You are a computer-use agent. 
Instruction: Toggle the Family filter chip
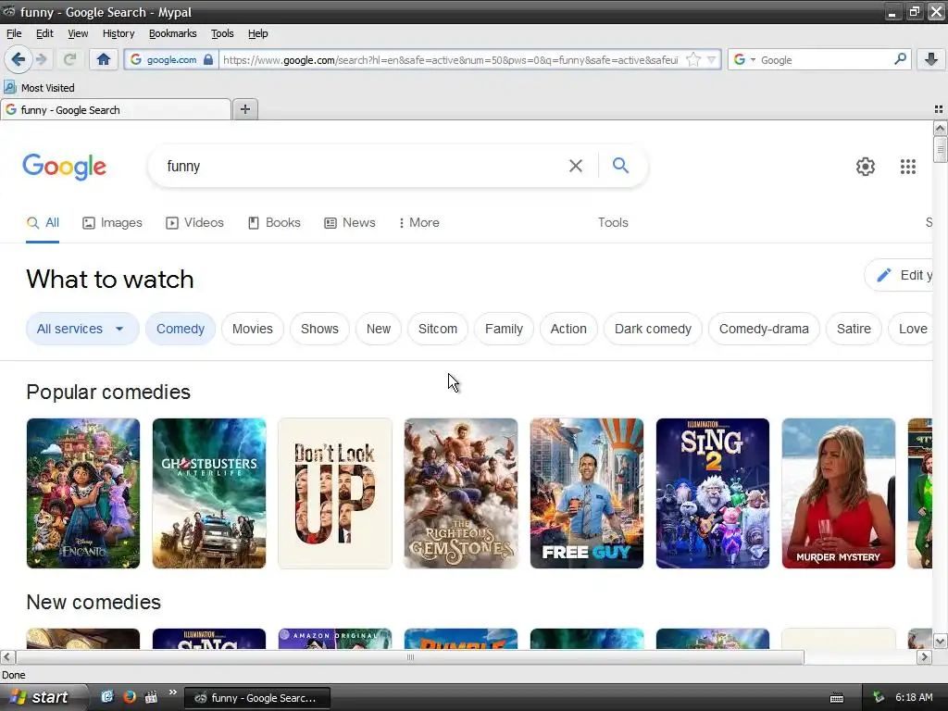504,329
